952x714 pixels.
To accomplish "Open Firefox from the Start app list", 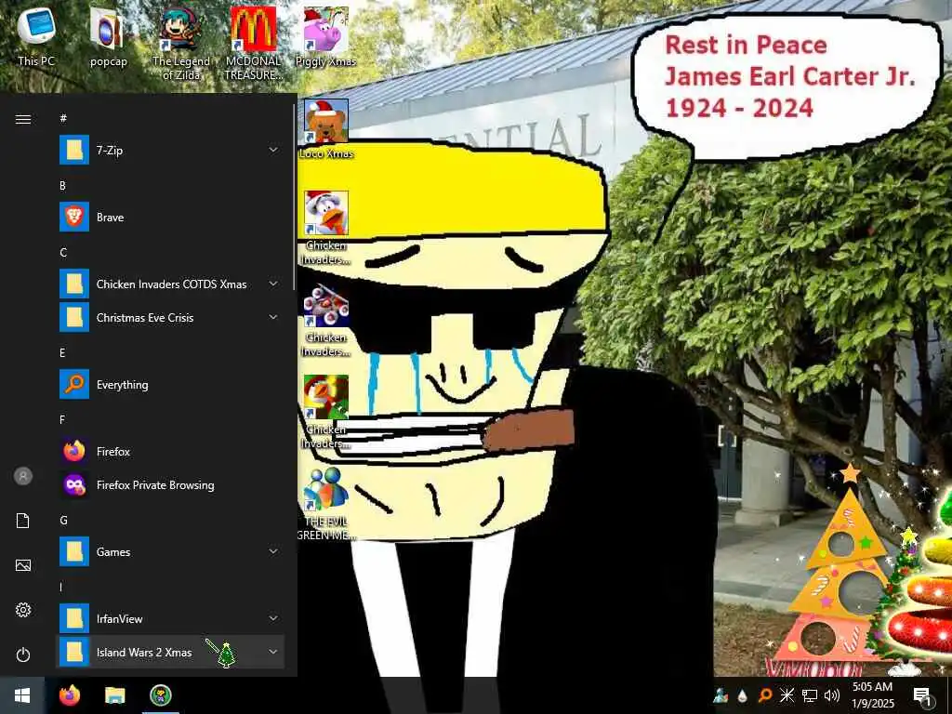I will pos(170,451).
